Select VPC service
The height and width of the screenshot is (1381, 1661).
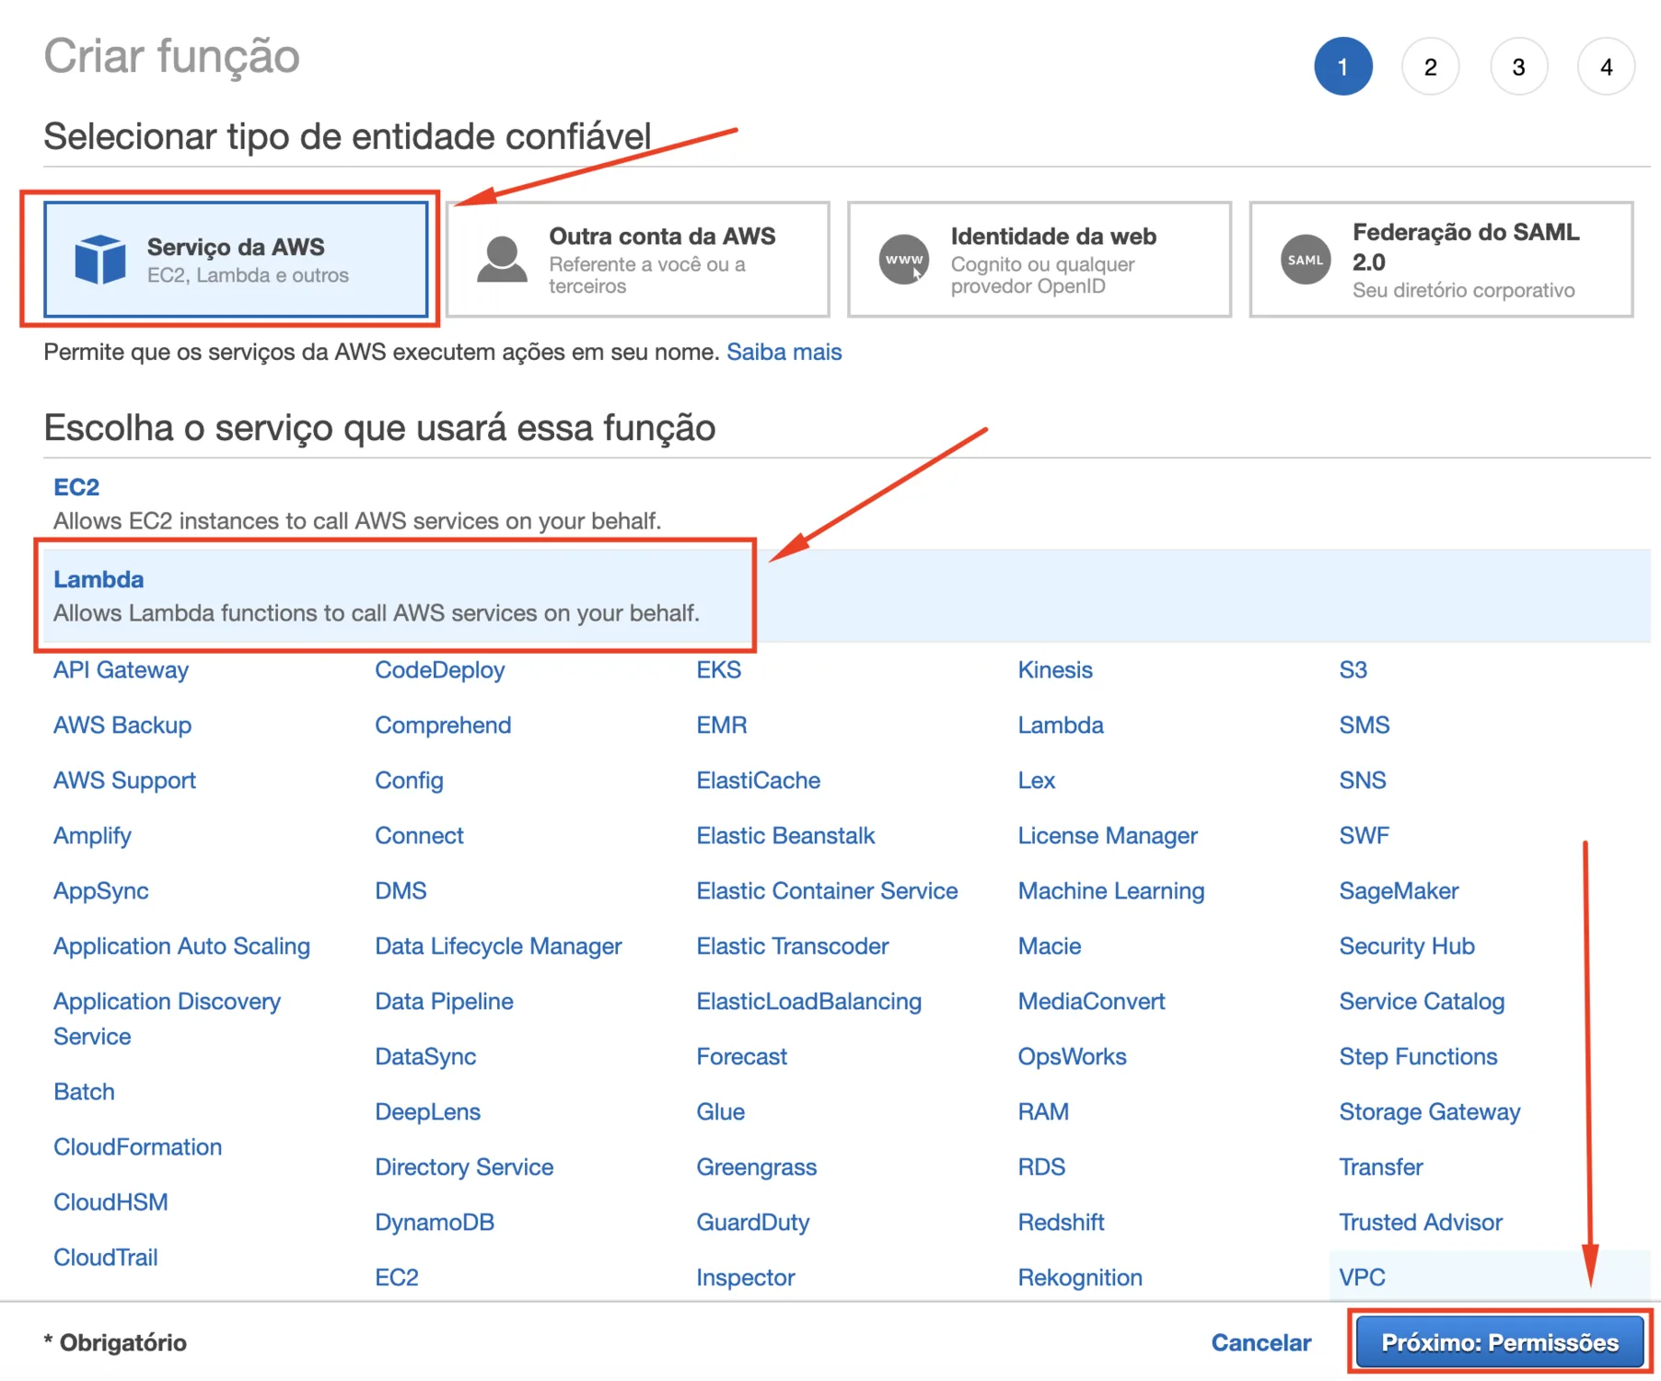coord(1362,1277)
